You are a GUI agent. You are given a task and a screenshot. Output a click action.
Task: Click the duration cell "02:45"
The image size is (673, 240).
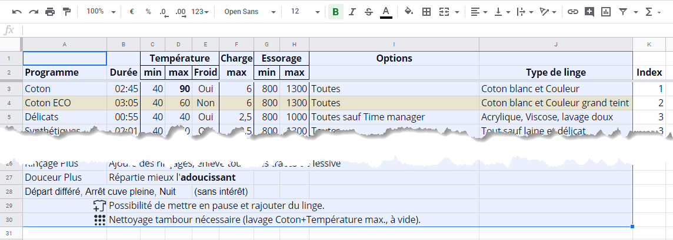coord(124,89)
